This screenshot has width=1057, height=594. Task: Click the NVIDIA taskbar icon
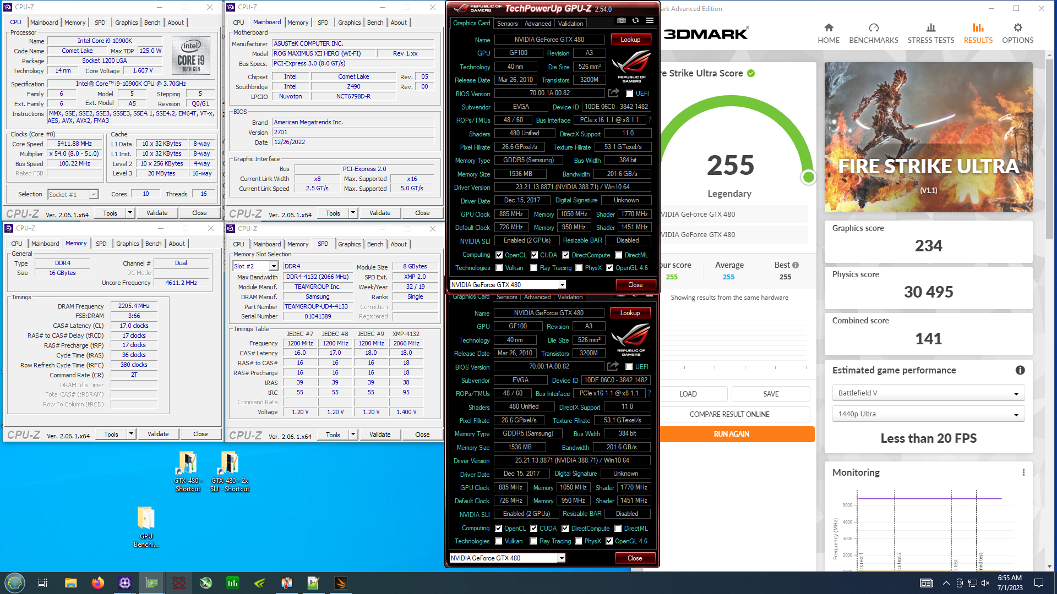260,583
